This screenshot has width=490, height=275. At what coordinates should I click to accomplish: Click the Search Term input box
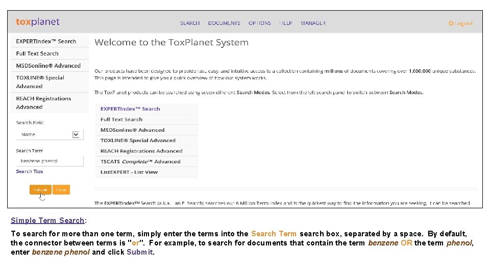(x=50, y=161)
